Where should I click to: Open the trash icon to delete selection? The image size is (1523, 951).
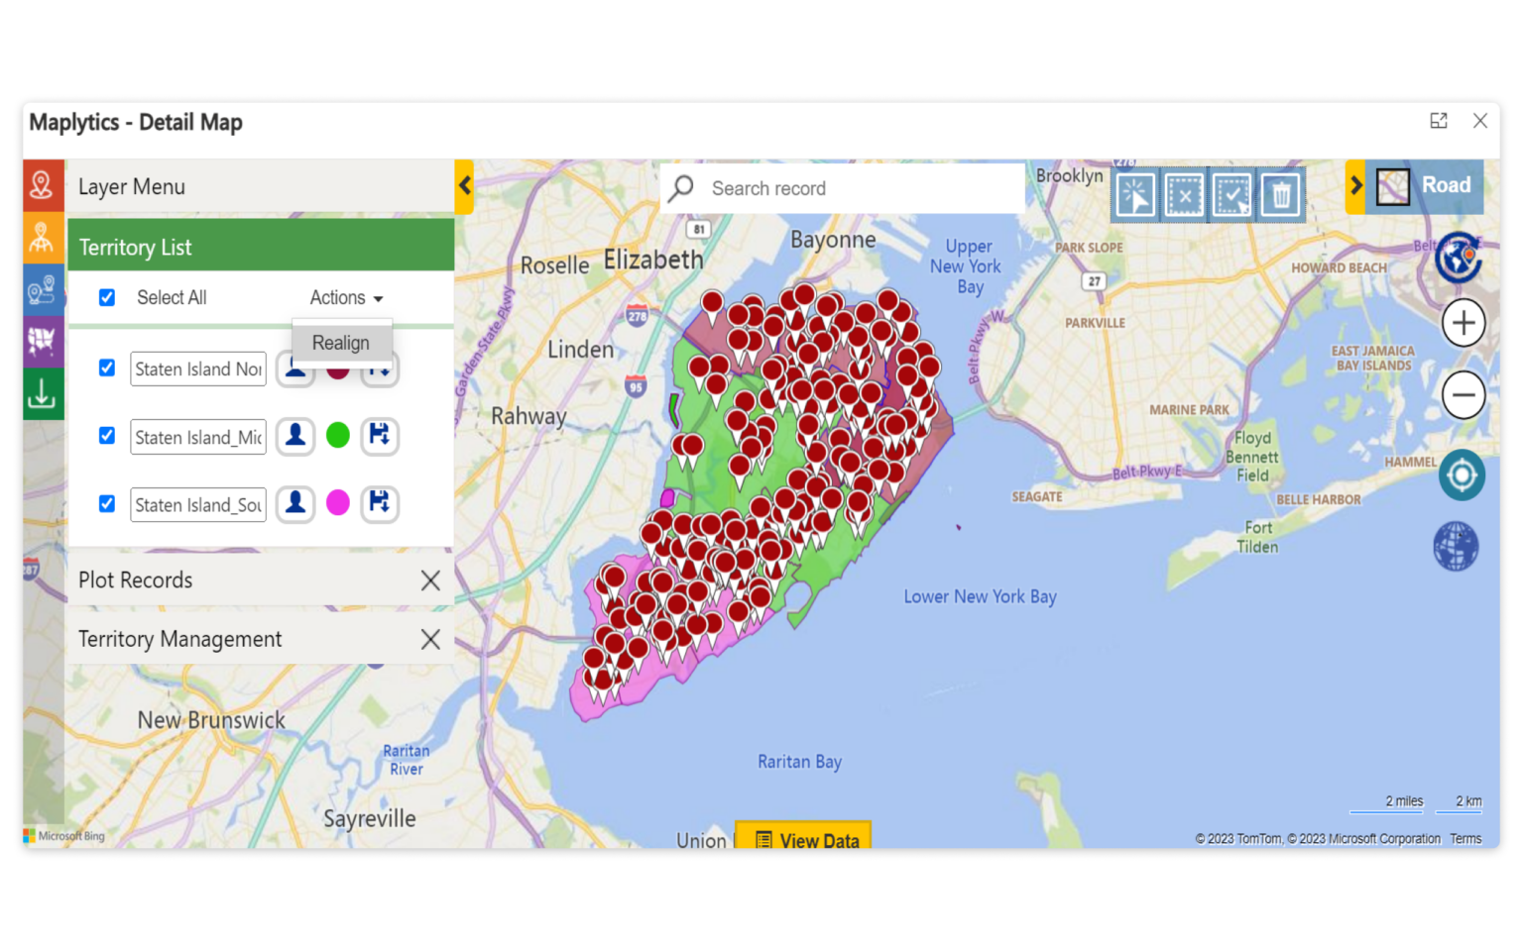coord(1280,195)
